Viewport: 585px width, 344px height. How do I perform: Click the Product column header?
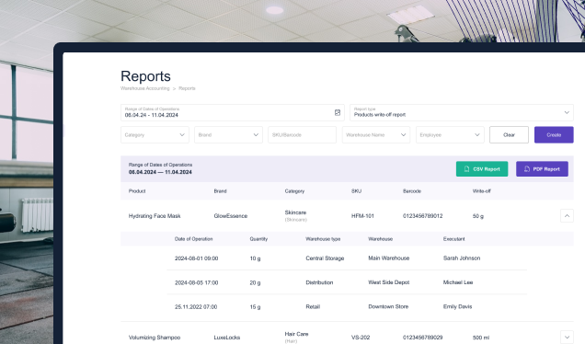[x=137, y=191]
